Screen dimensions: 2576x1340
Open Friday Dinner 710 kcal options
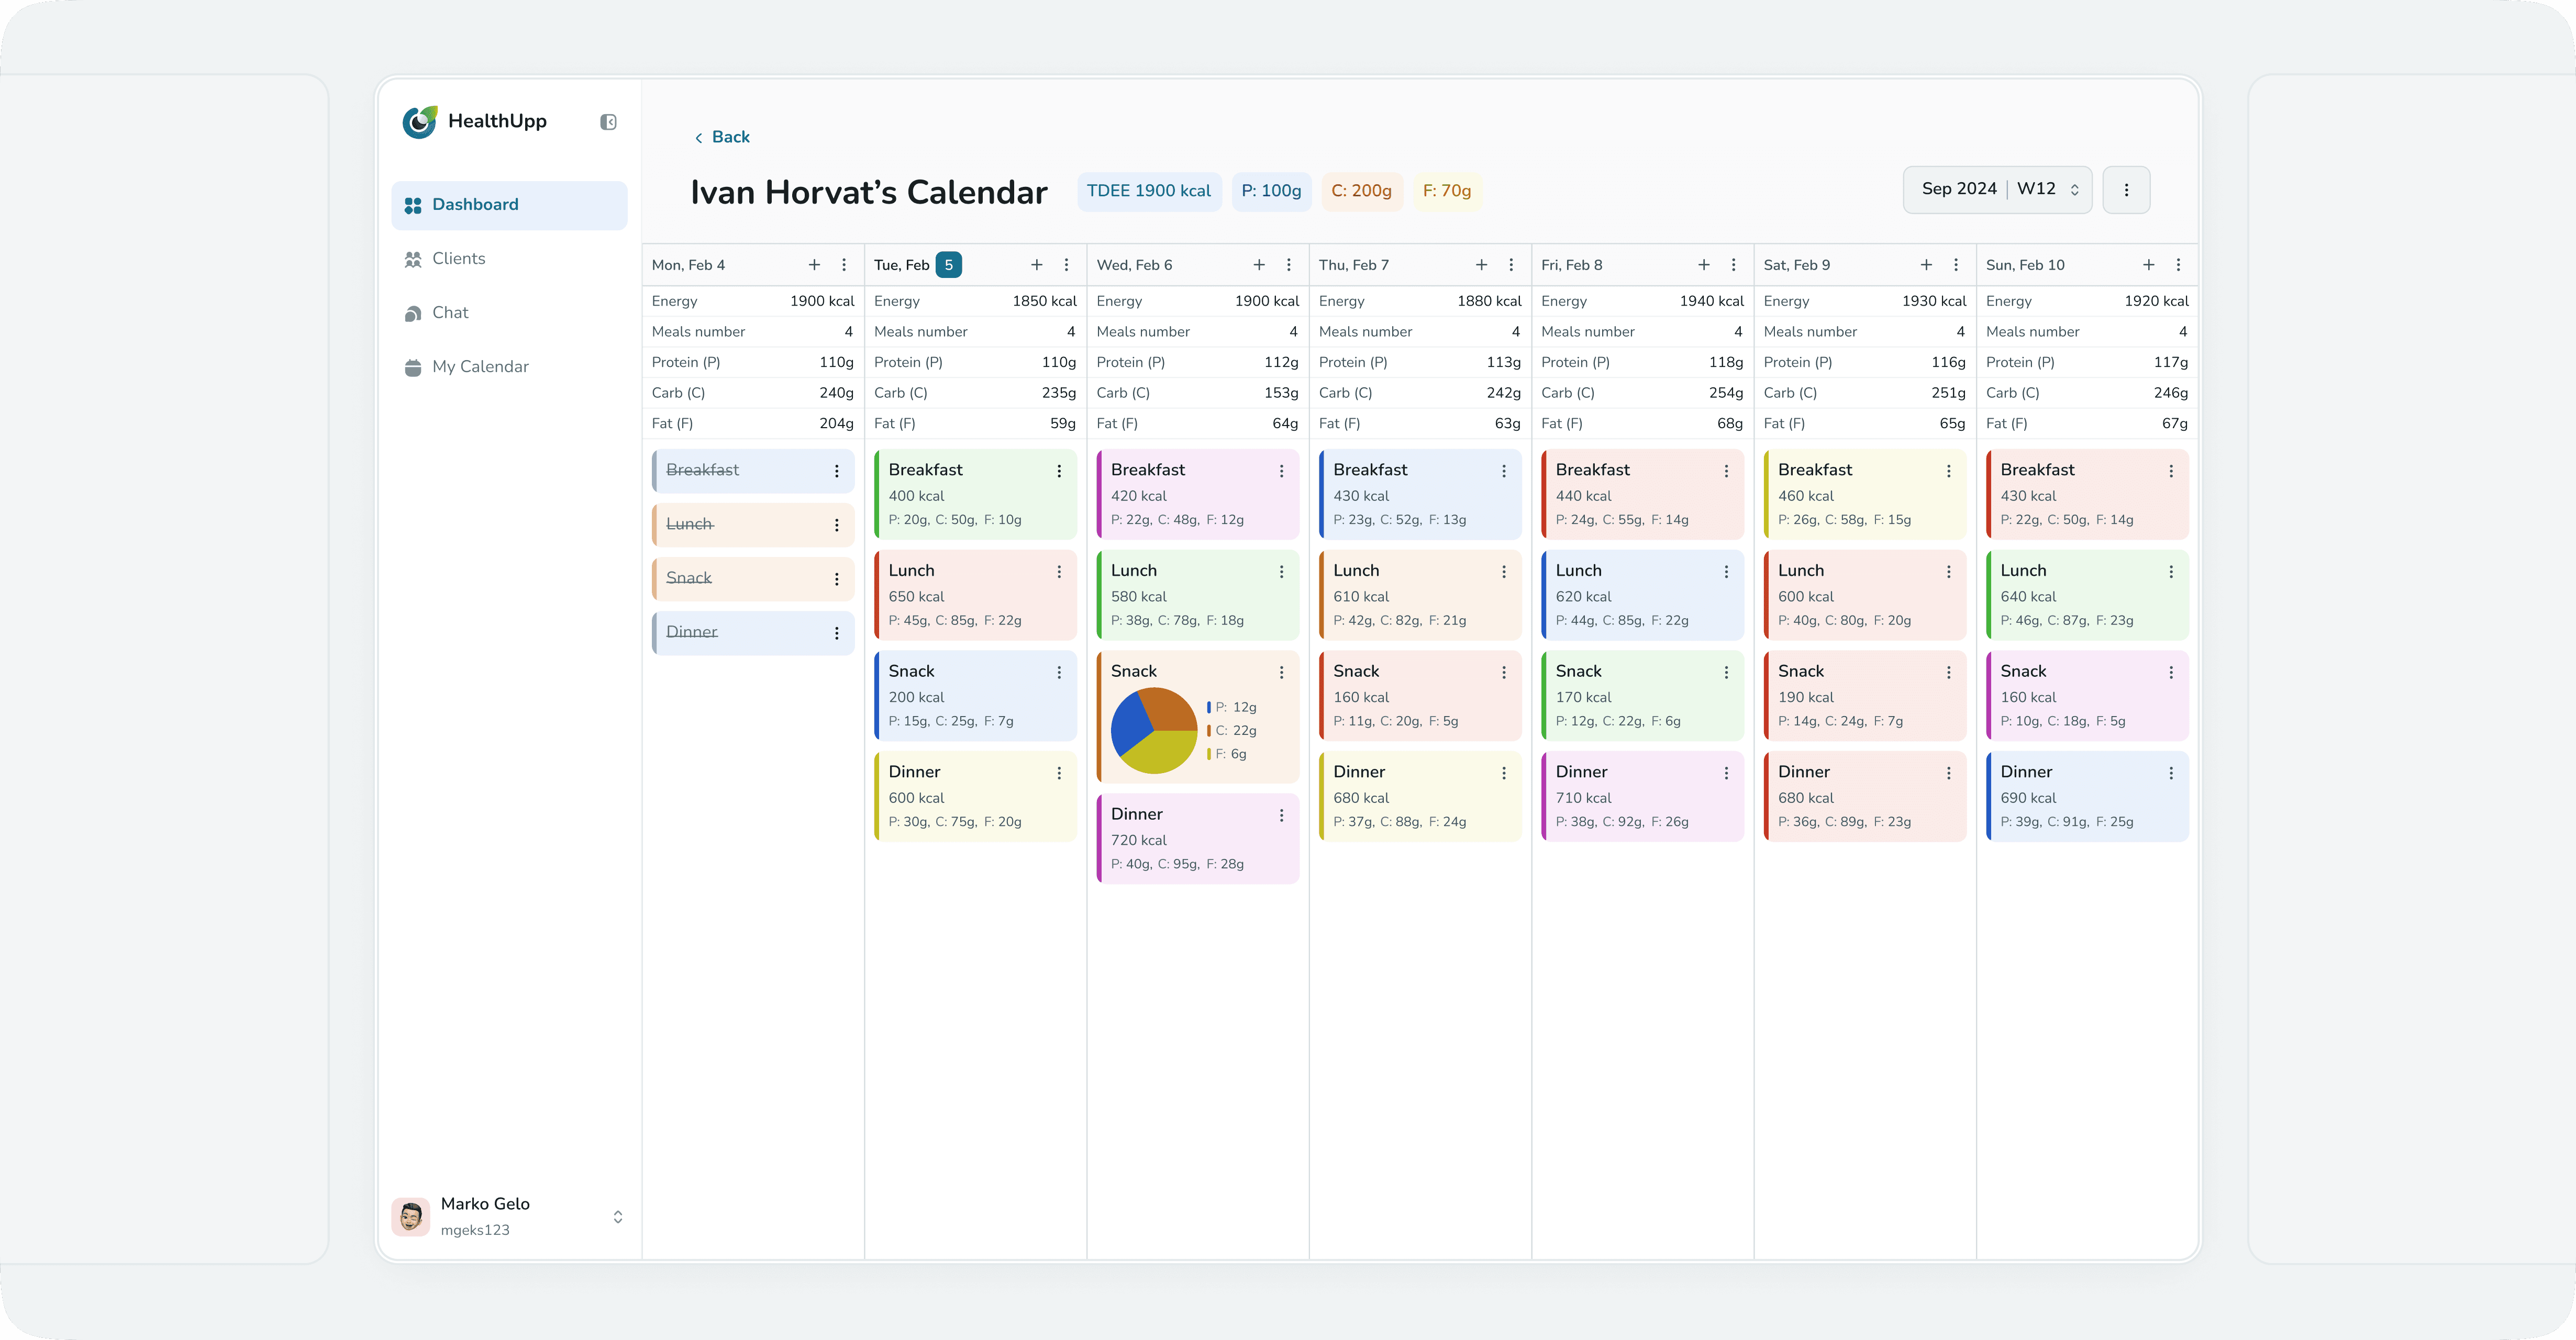(x=1726, y=773)
